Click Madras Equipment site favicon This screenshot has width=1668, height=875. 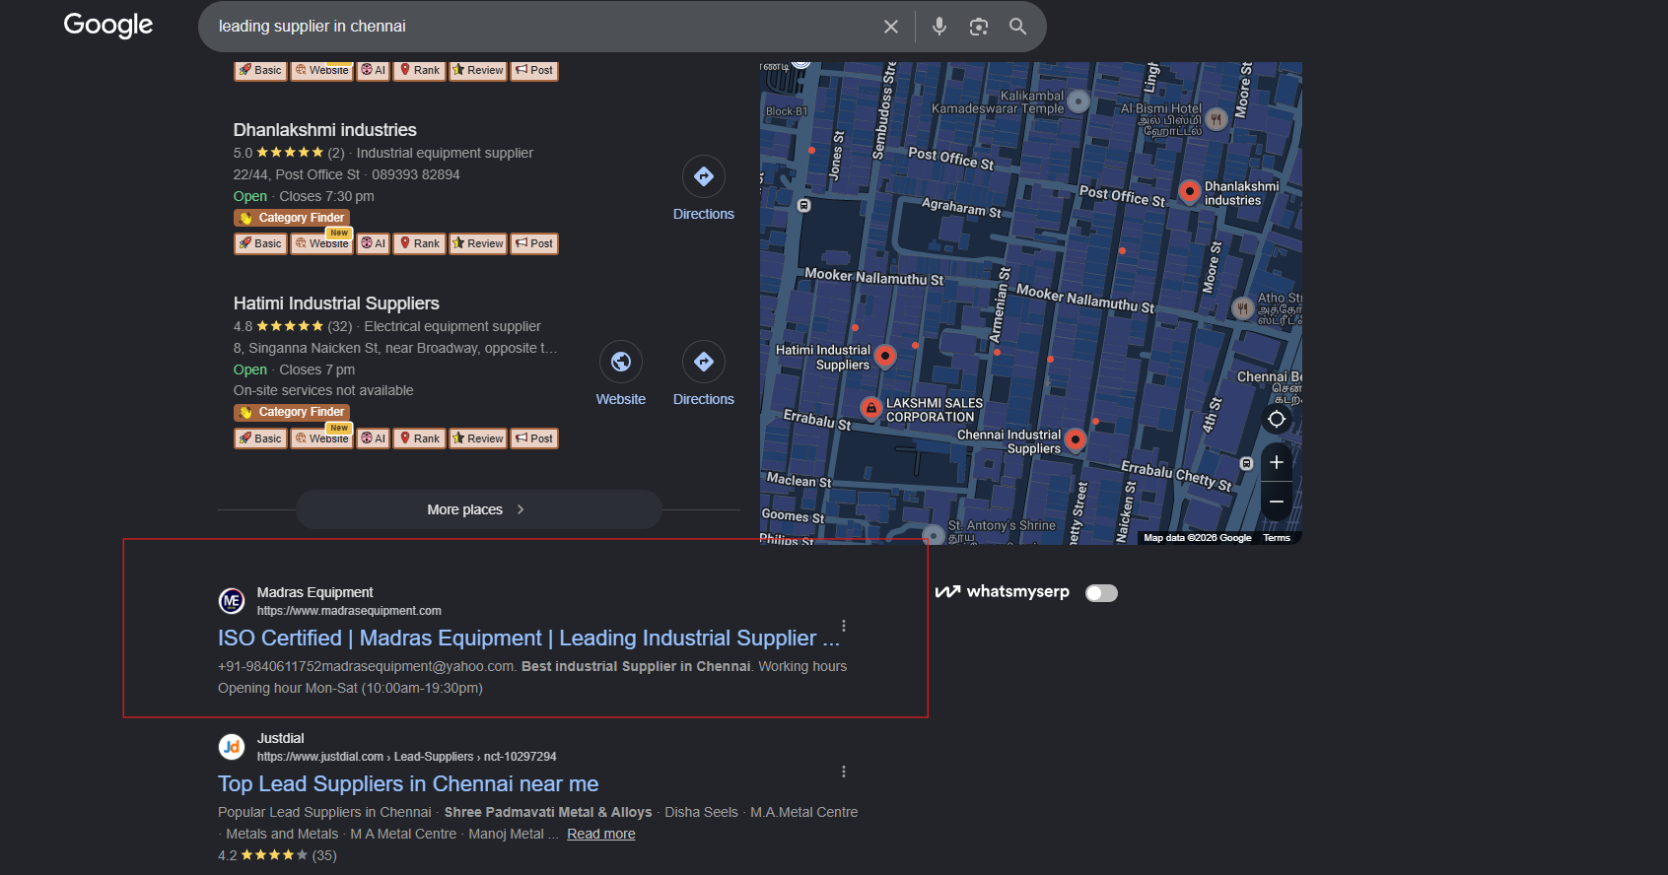click(232, 600)
